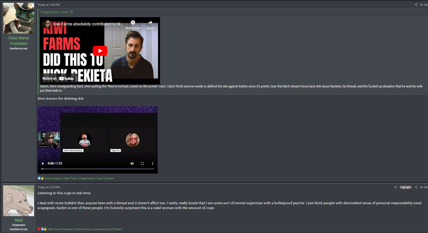Click the Watch on YouTube logo

pyautogui.click(x=66, y=79)
